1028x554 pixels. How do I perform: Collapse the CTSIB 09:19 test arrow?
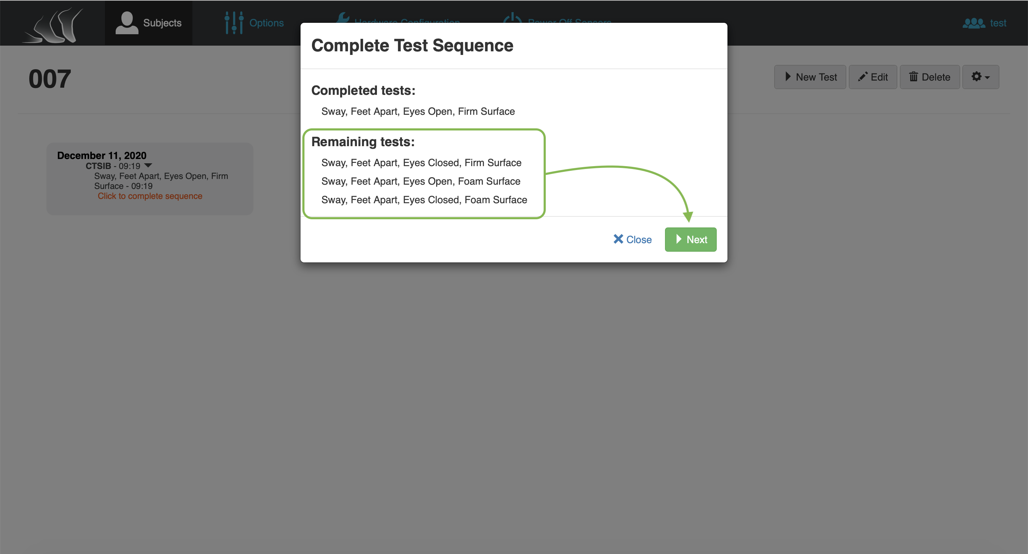click(148, 165)
